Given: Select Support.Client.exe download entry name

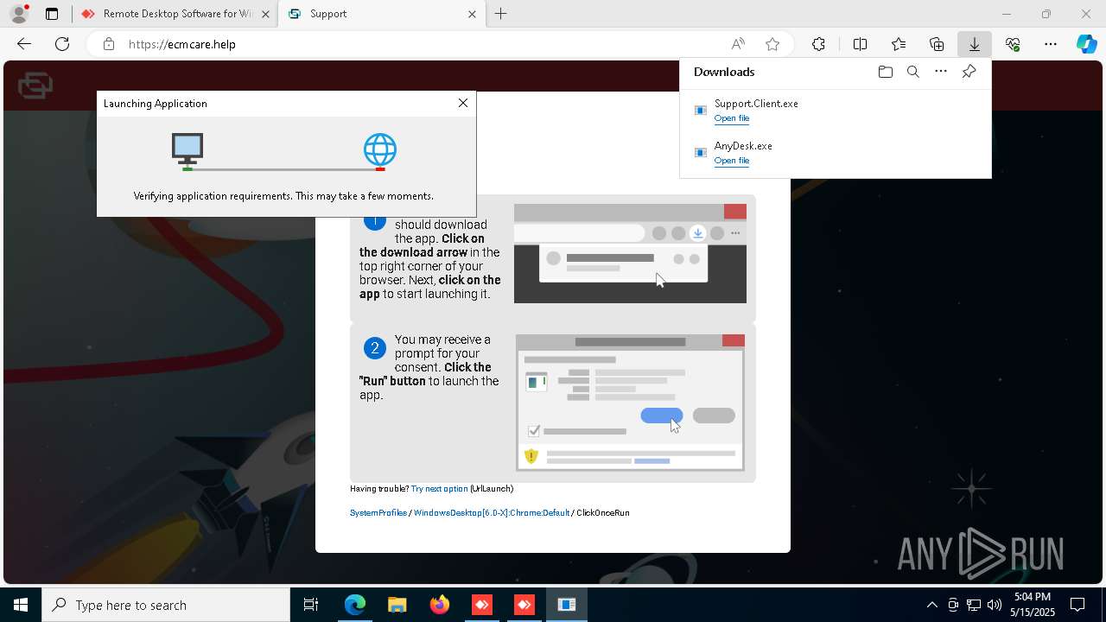Looking at the screenshot, I should [756, 104].
